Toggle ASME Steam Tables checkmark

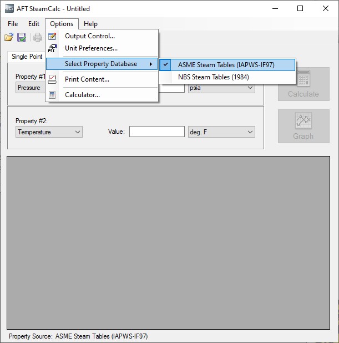(165, 65)
